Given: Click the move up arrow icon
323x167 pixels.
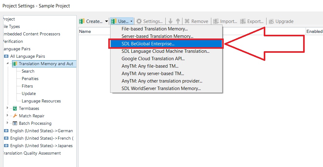Looking at the screenshot, I should (x=178, y=21).
